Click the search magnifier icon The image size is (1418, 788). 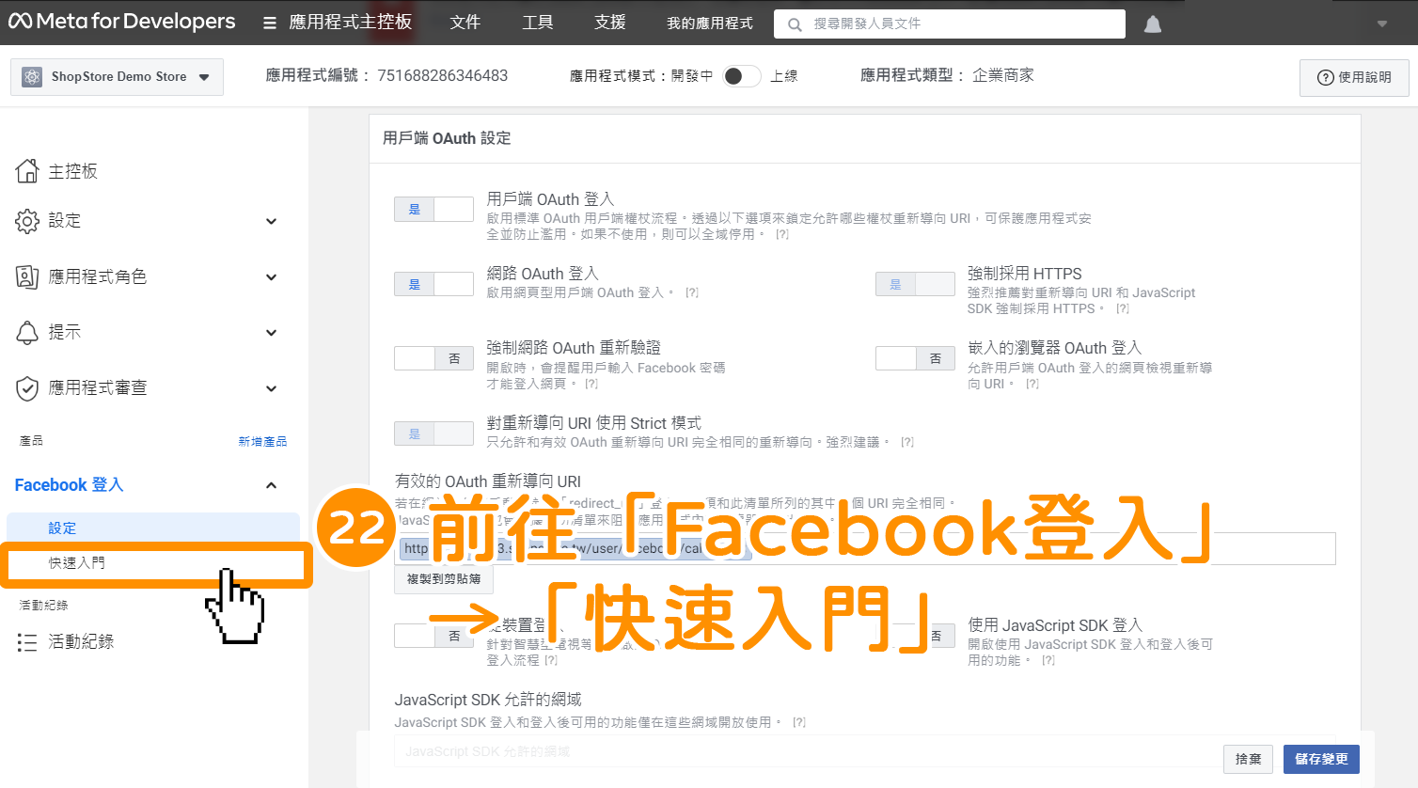tap(795, 24)
